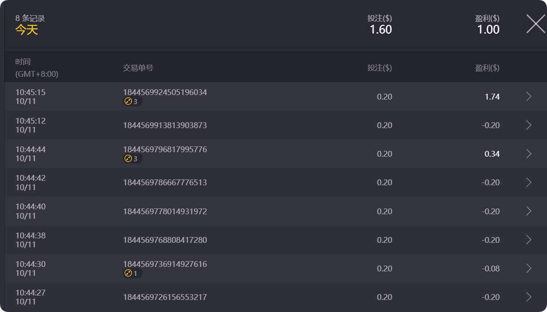Click the coin icon on the 10:45:15 record

click(x=128, y=101)
